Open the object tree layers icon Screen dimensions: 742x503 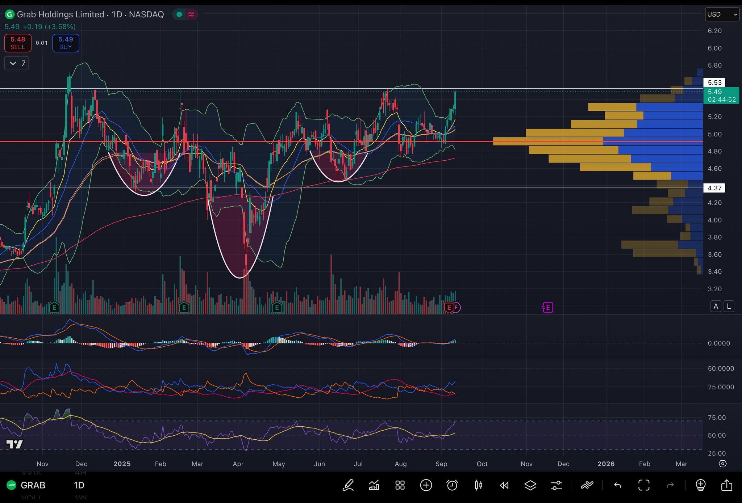530,485
